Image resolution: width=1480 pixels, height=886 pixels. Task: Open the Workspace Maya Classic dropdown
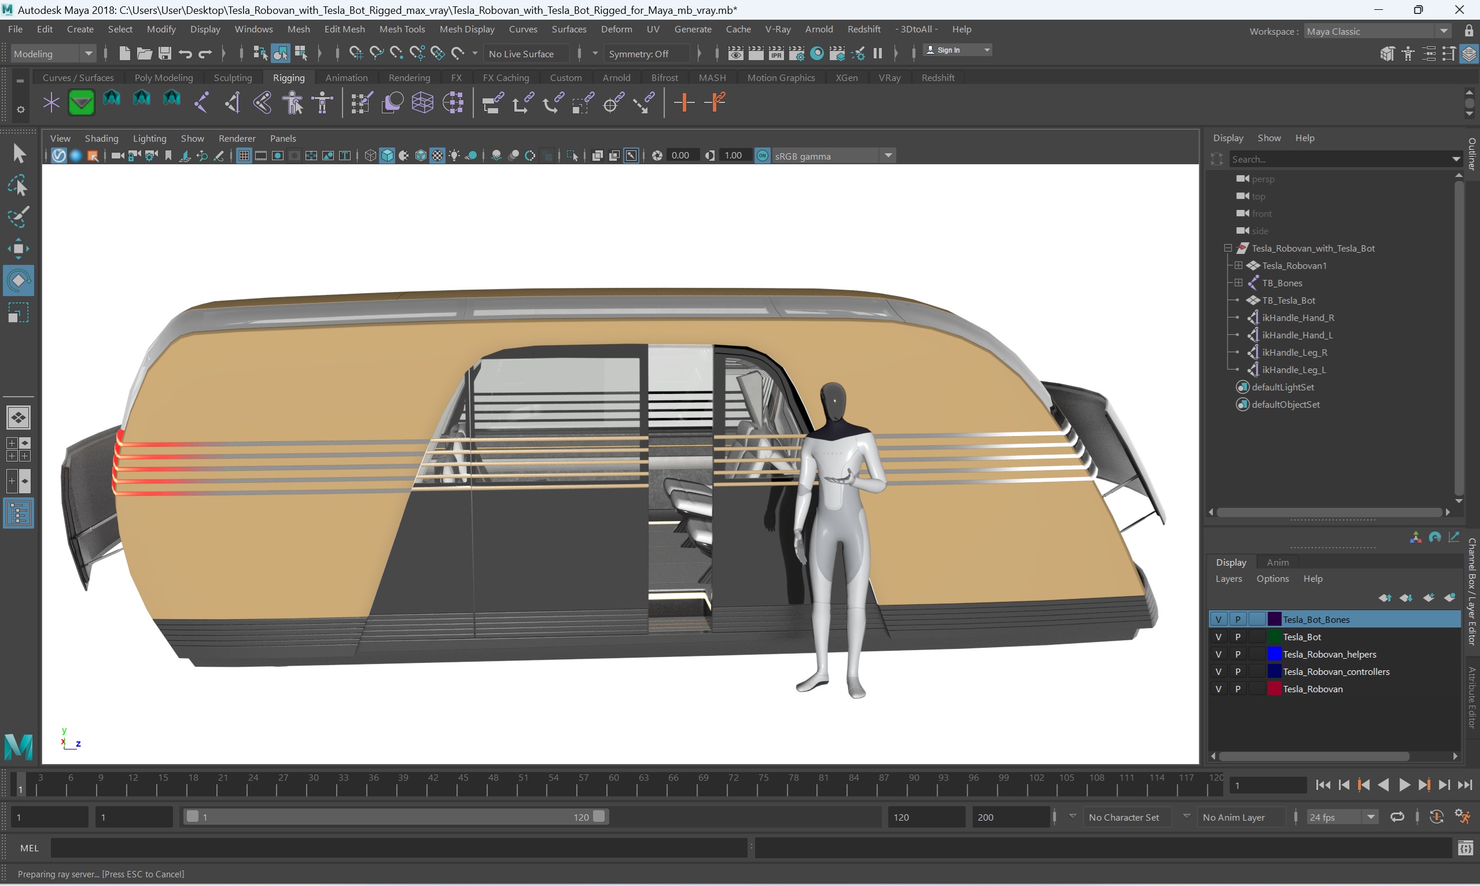coord(1376,31)
